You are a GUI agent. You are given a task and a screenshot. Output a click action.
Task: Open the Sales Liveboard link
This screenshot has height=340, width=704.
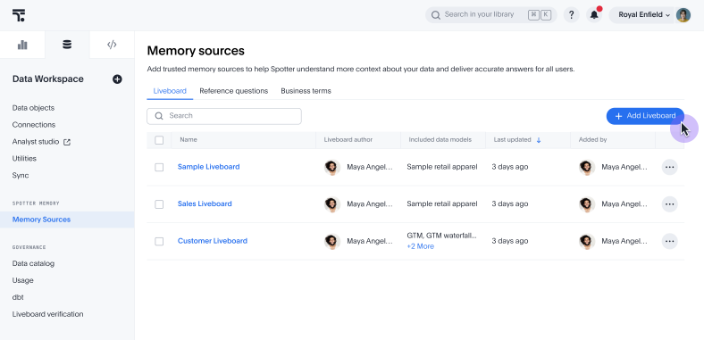point(205,203)
